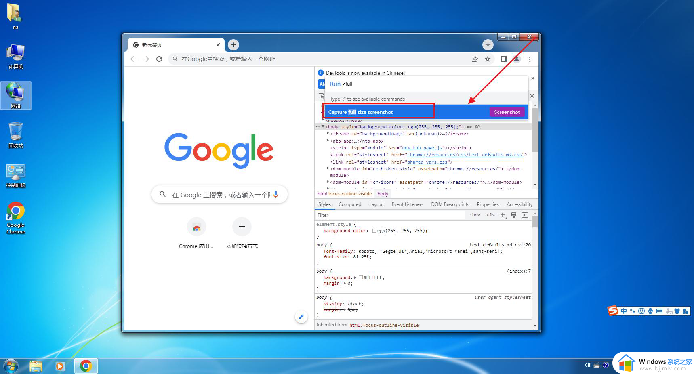The height and width of the screenshot is (374, 694).
Task: Expand the ntp-app element node
Action: 328,141
